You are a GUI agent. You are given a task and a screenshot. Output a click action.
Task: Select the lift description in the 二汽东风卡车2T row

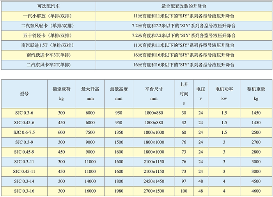184,65
